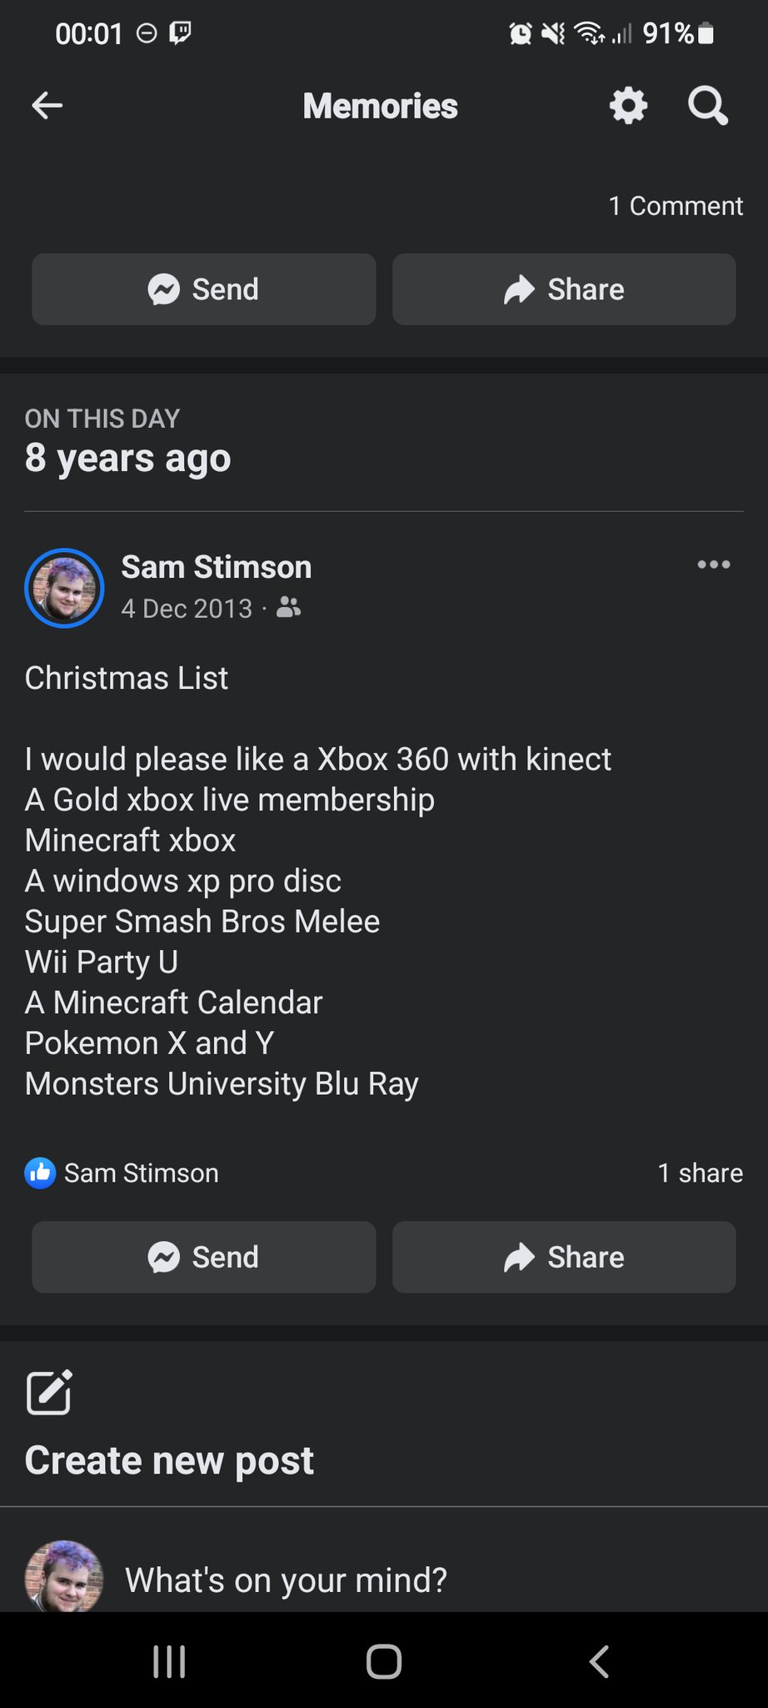
Task: Tap the Send button below Christmas List post
Action: click(203, 1257)
